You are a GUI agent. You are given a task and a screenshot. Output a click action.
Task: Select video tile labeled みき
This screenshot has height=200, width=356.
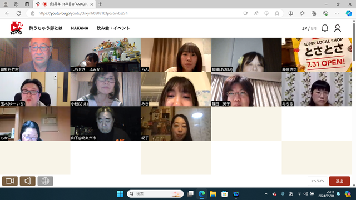click(176, 89)
